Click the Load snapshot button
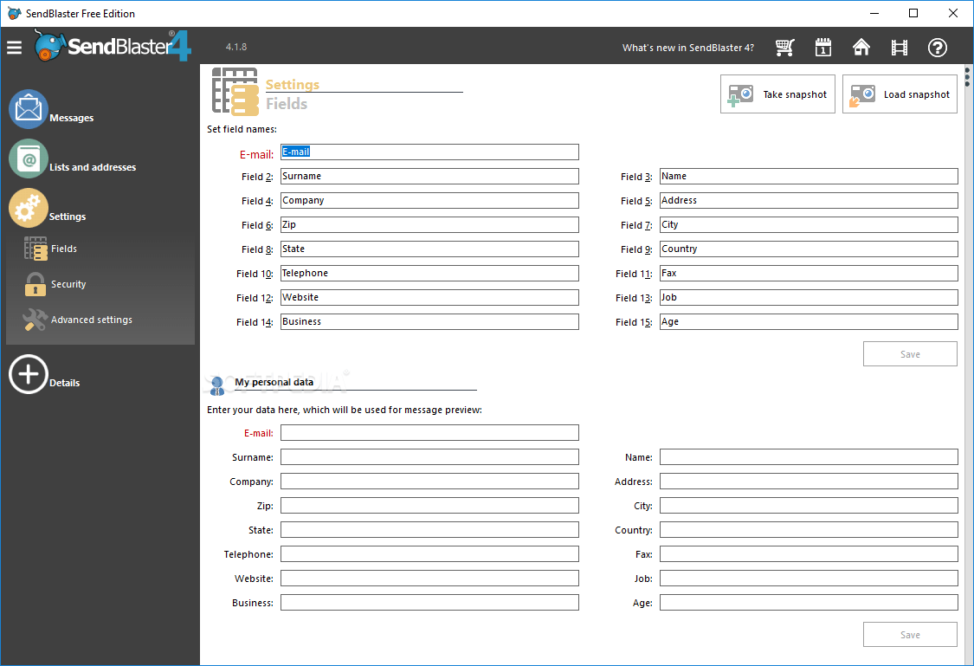 [x=899, y=94]
